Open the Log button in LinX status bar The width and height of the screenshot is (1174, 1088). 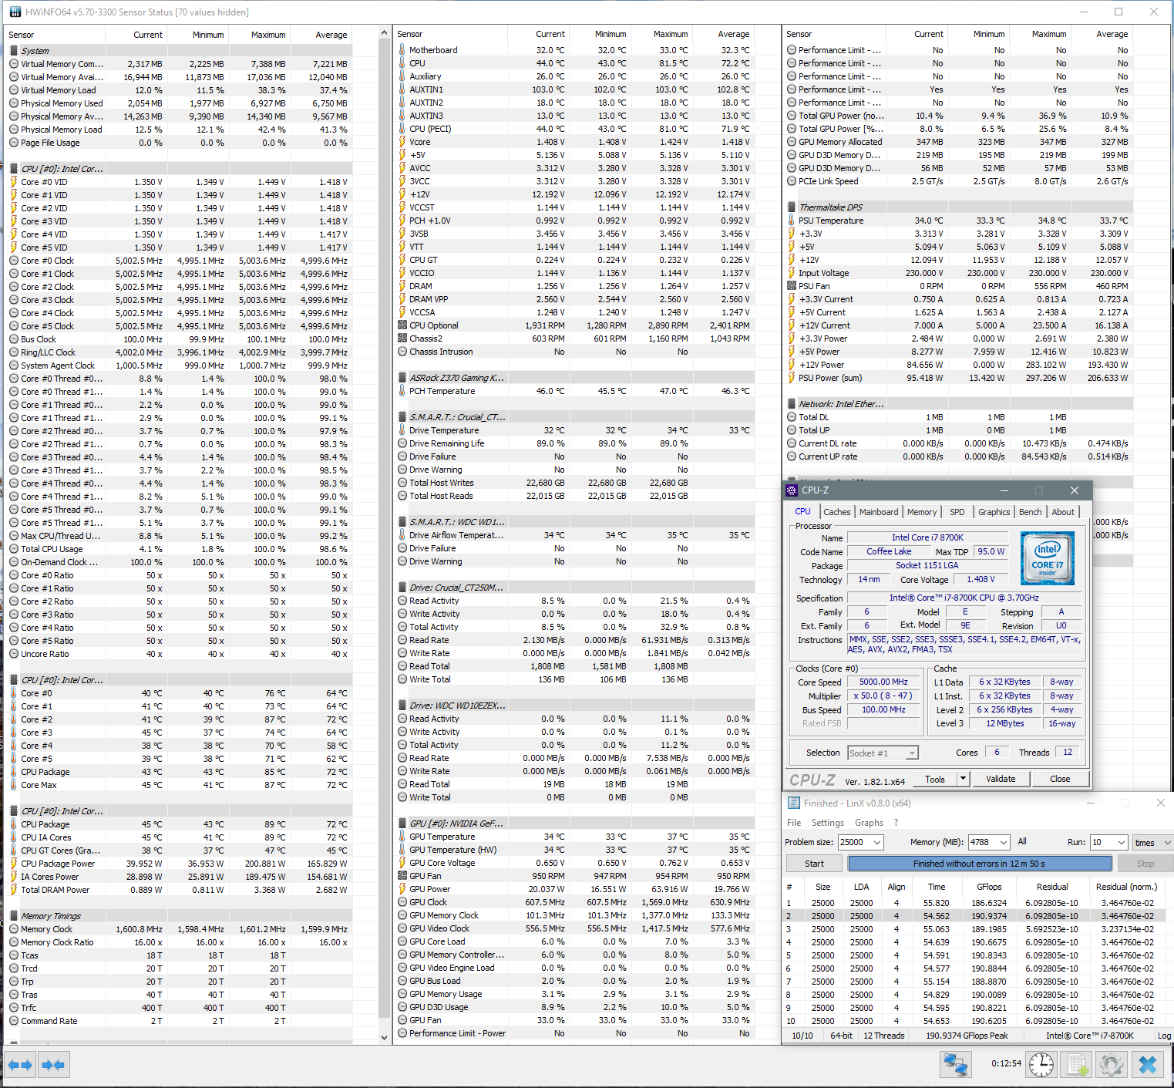point(1164,1036)
